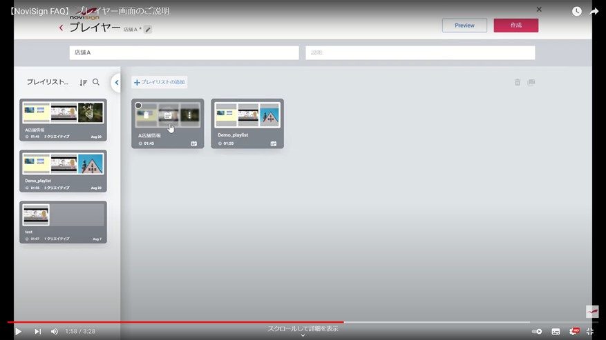606x340 pixels.
Task: Add video to Watch Later with the clock icon
Action: 576,11
